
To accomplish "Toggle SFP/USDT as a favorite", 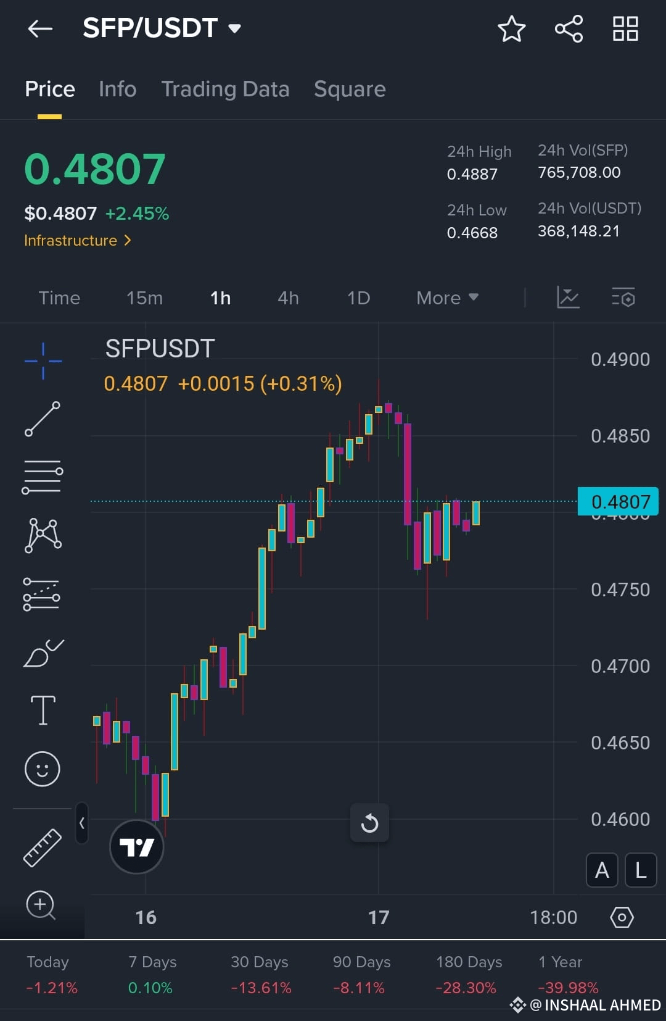I will [512, 28].
